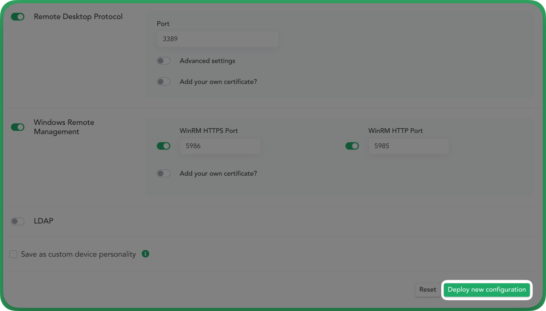
Task: Disable the WinRM HTTP Port toggle
Action: tap(352, 146)
